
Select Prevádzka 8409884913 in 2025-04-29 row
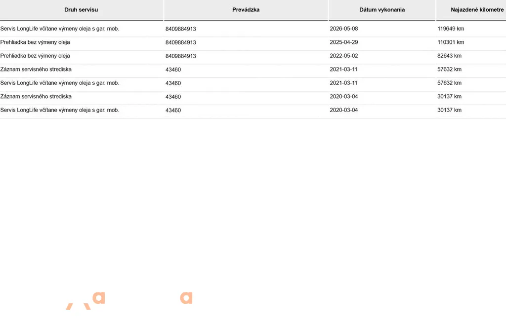(x=181, y=42)
